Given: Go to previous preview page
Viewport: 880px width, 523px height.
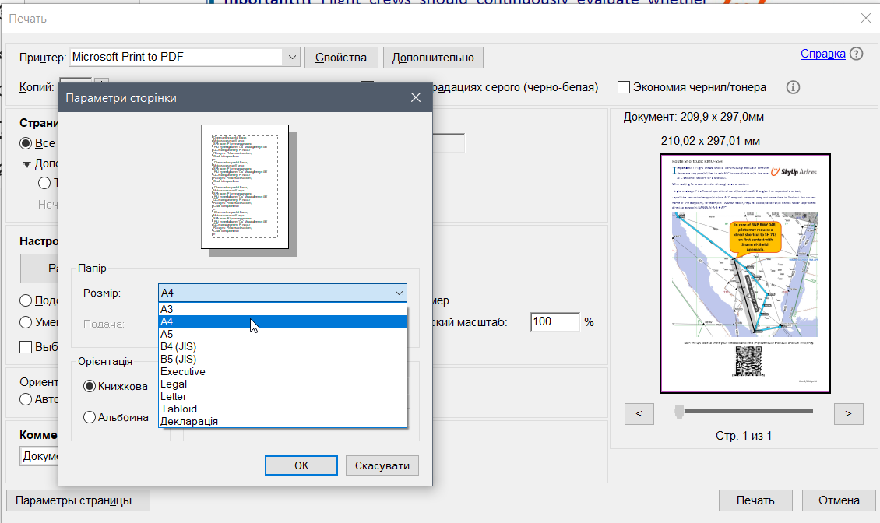Looking at the screenshot, I should (x=639, y=413).
